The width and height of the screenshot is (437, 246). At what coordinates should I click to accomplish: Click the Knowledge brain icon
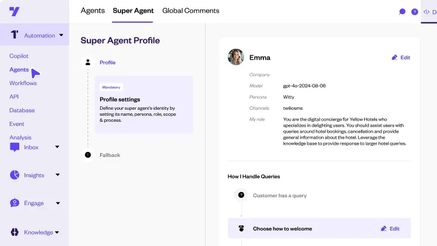click(x=14, y=232)
